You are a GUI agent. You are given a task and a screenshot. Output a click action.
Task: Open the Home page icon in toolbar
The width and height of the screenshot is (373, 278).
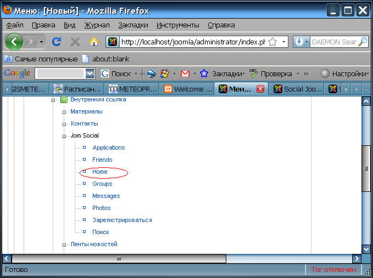point(94,42)
